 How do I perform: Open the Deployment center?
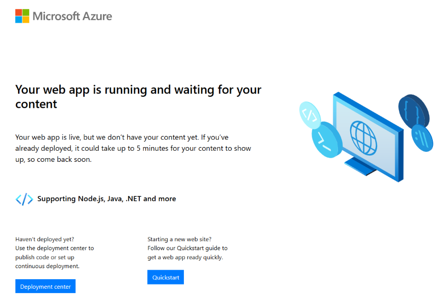click(x=46, y=287)
